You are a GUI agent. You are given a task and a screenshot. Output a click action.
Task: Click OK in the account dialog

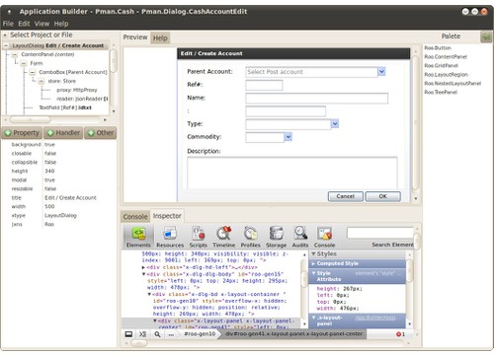coord(383,196)
